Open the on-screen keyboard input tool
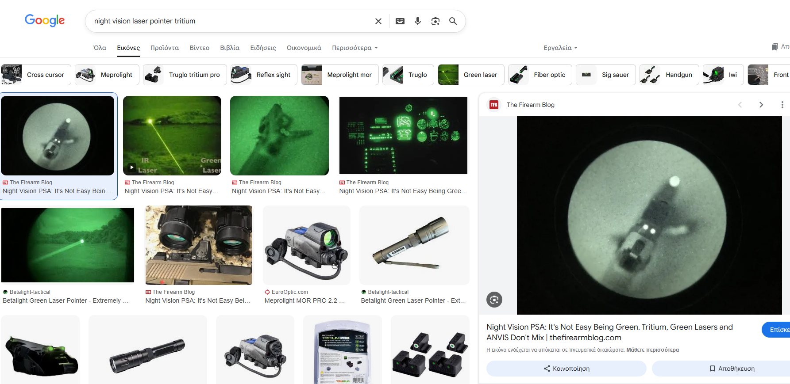This screenshot has height=384, width=790. pos(400,21)
